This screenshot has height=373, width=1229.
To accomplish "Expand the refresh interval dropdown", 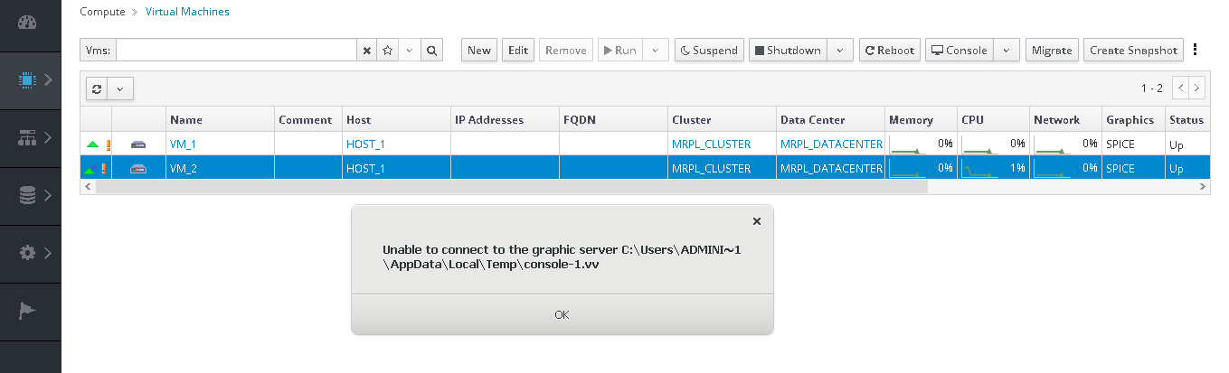I will [x=120, y=89].
